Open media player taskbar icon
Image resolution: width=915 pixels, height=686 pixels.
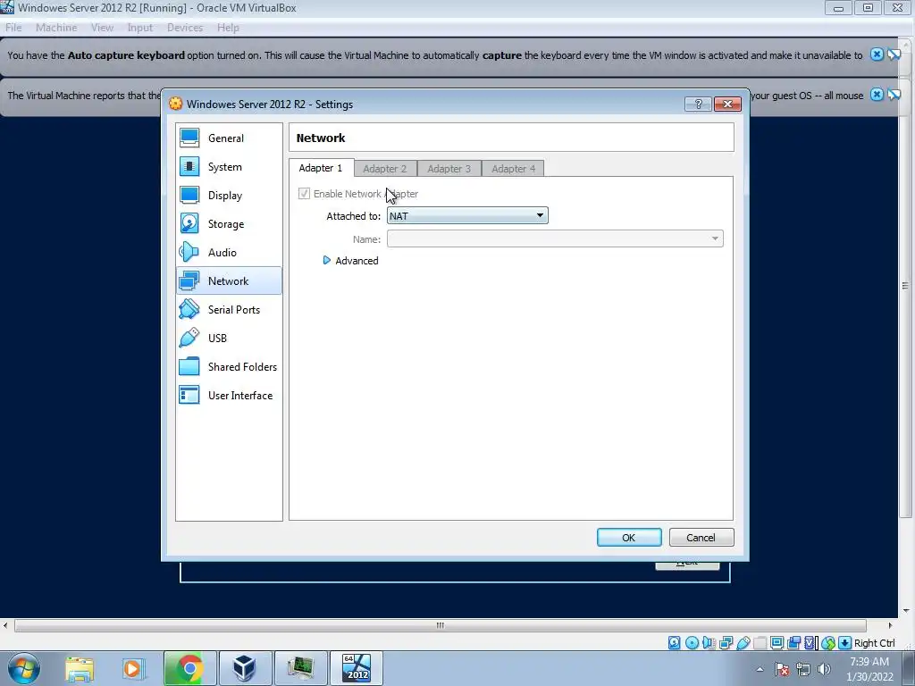click(134, 668)
